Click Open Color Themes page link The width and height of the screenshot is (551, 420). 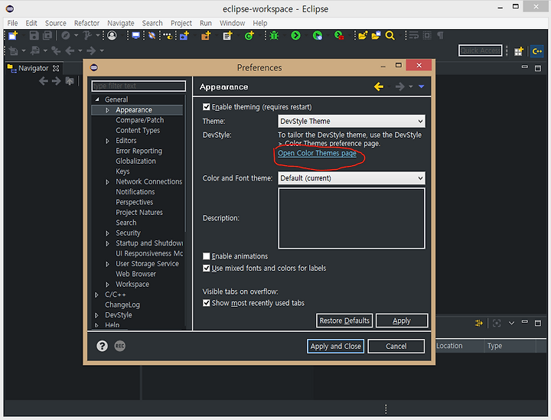click(317, 153)
